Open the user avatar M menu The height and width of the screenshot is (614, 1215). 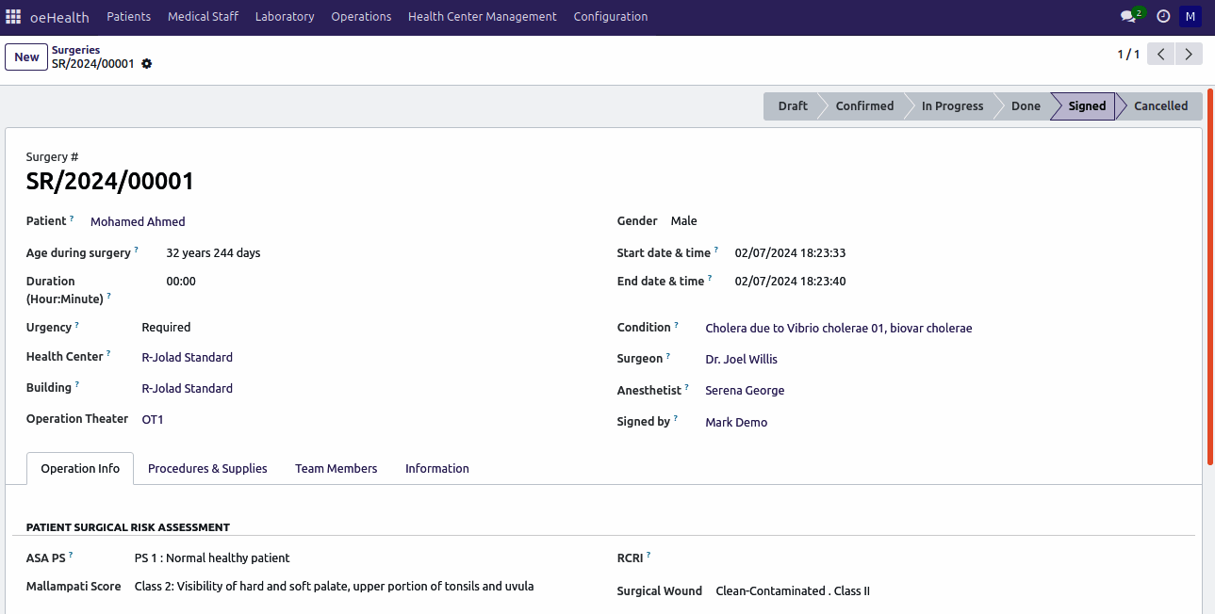pyautogui.click(x=1190, y=17)
